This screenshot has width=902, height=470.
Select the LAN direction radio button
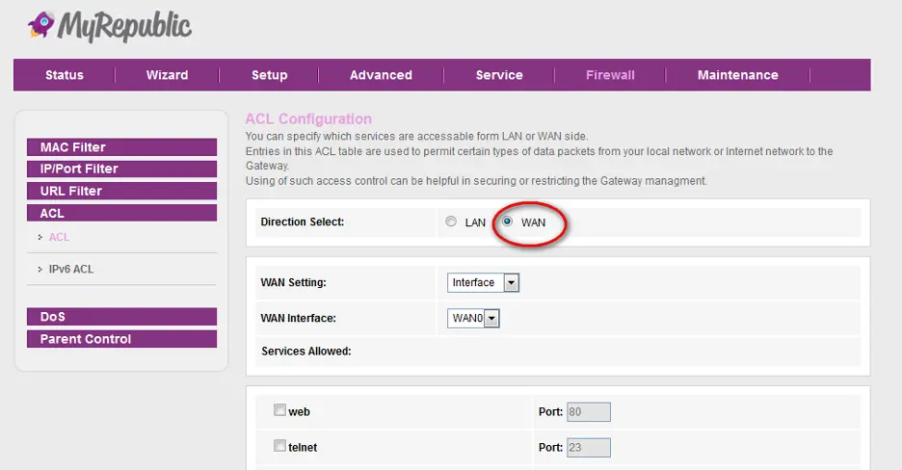point(451,222)
